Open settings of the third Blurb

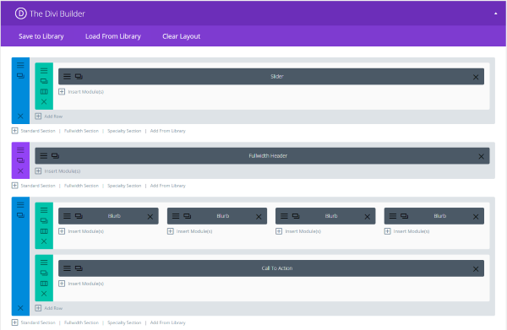[284, 216]
